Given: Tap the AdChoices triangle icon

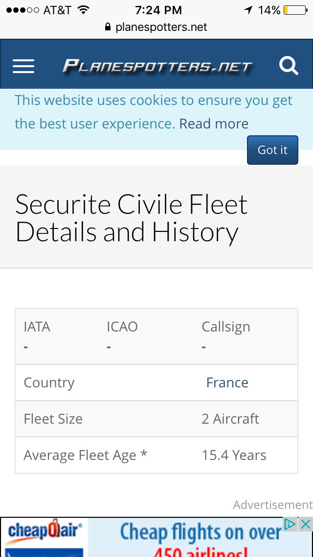Looking at the screenshot, I should (291, 524).
